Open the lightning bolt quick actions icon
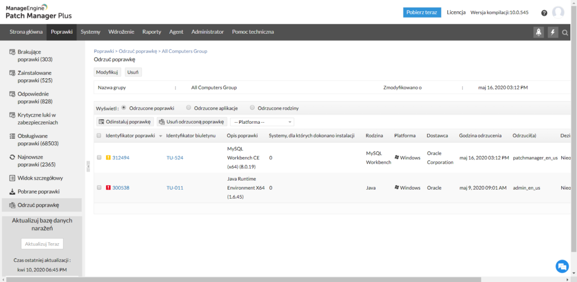 [x=553, y=32]
